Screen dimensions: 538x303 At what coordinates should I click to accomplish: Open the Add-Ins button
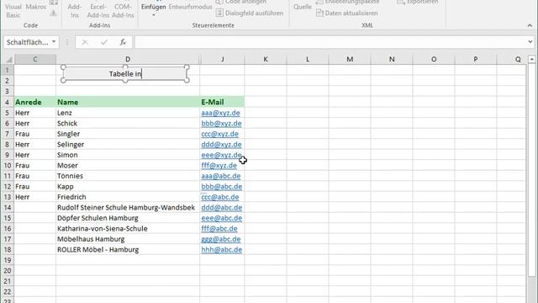75,10
